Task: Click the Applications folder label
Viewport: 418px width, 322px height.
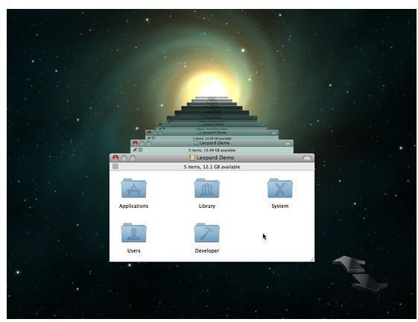Action: [x=133, y=206]
